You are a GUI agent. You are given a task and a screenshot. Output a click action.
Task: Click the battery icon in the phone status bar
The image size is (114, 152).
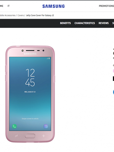[49, 58]
